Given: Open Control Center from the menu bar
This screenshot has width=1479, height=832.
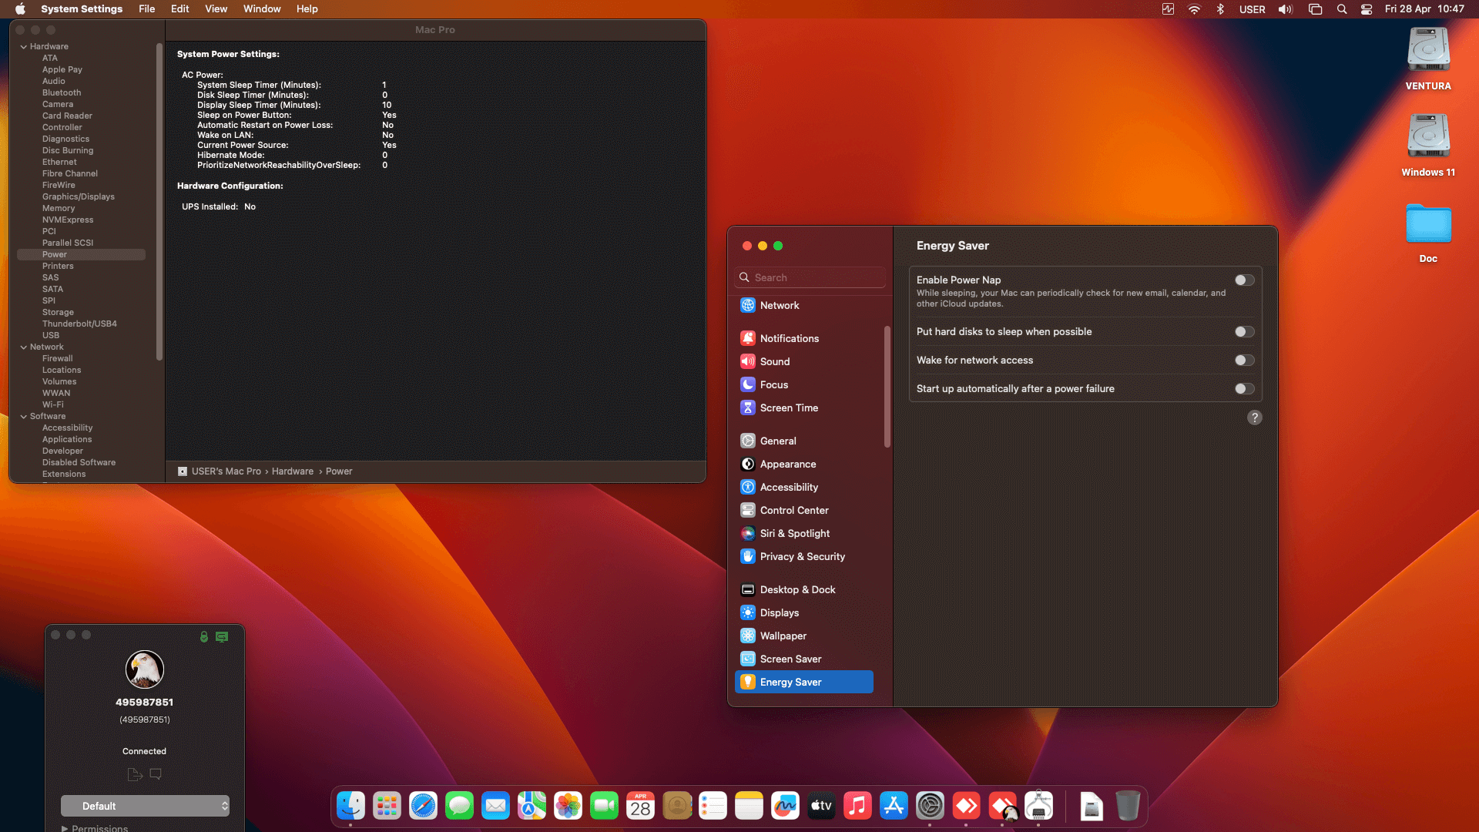Looking at the screenshot, I should click(x=1367, y=9).
